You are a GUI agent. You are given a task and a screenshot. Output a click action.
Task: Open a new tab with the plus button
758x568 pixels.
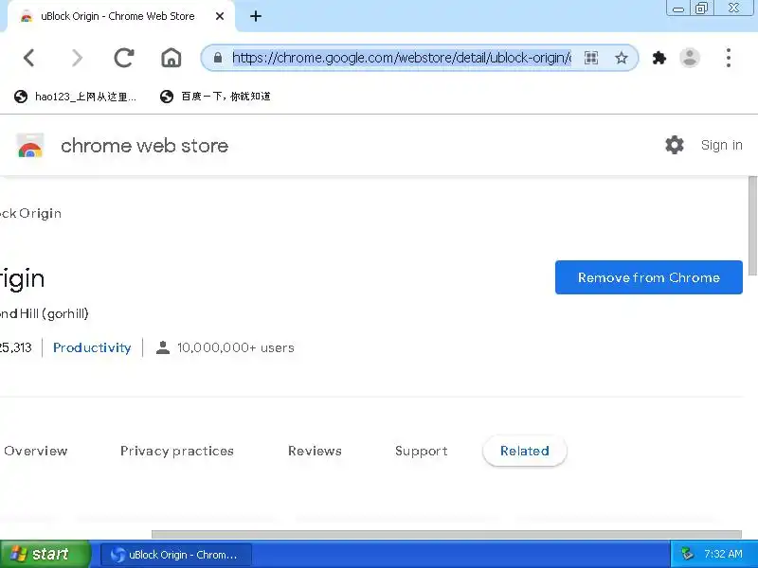(x=256, y=16)
